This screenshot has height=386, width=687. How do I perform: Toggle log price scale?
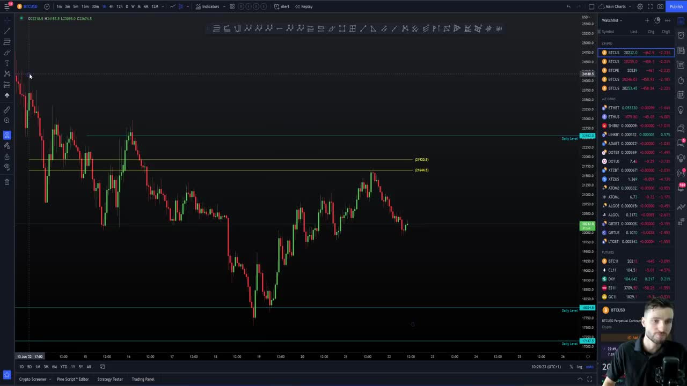(580, 367)
